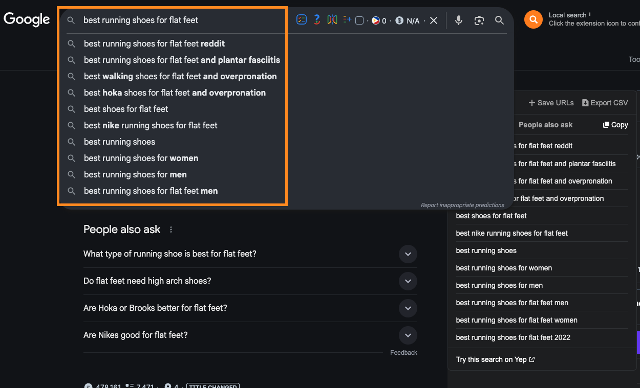Clear the search query with the X

click(434, 20)
